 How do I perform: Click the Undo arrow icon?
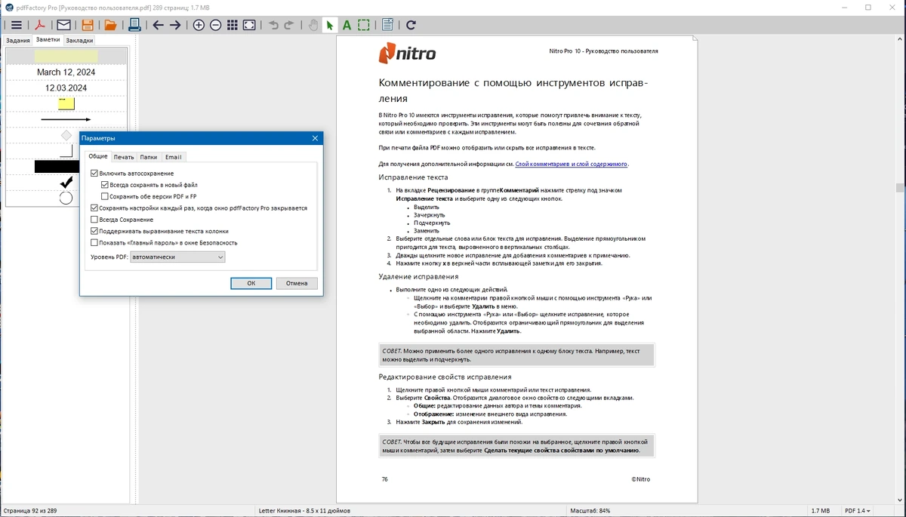pos(273,25)
